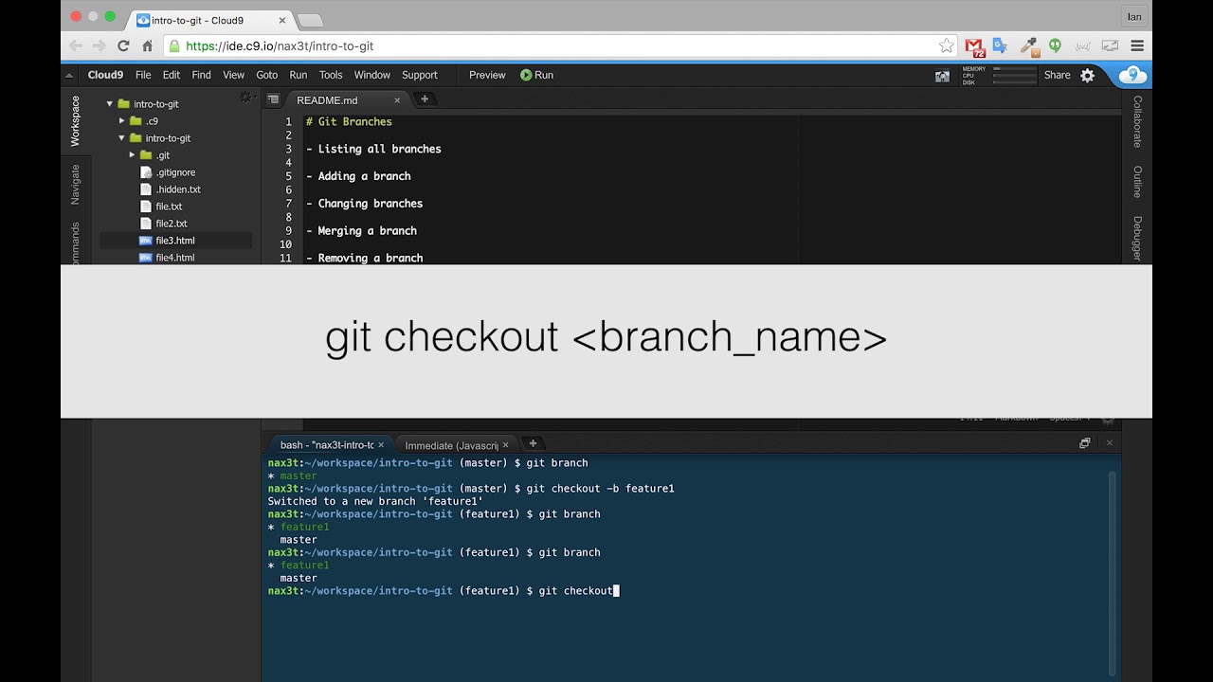
Task: Open the file3.html HTML file icon
Action: (x=146, y=241)
